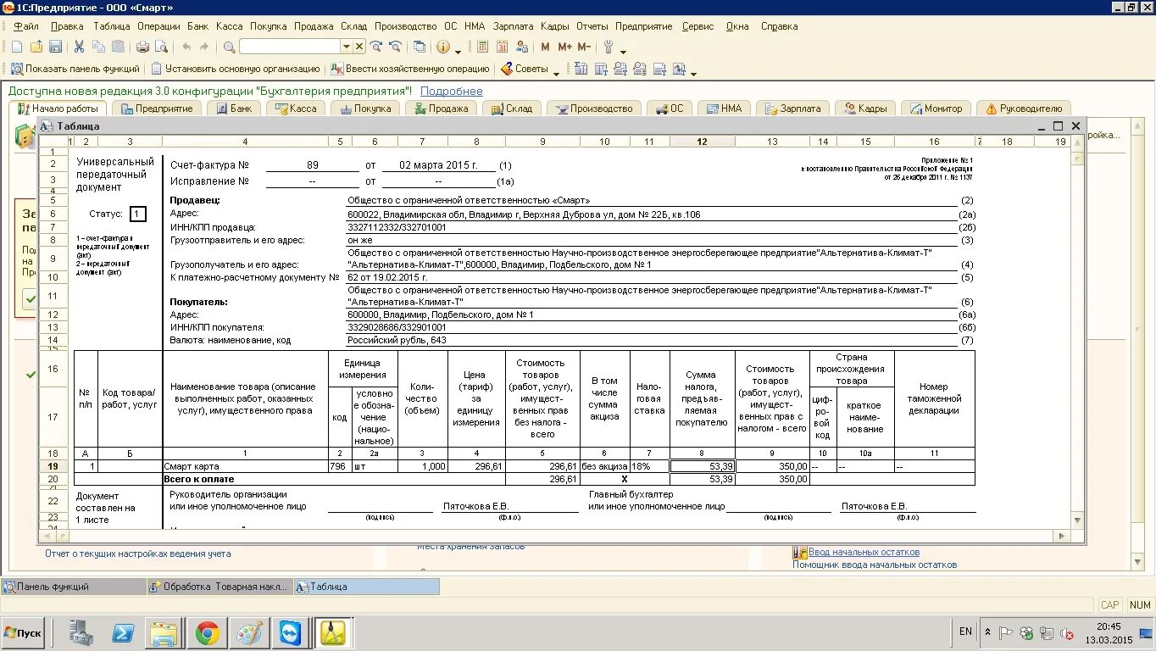Click the Find previous icon

[395, 47]
